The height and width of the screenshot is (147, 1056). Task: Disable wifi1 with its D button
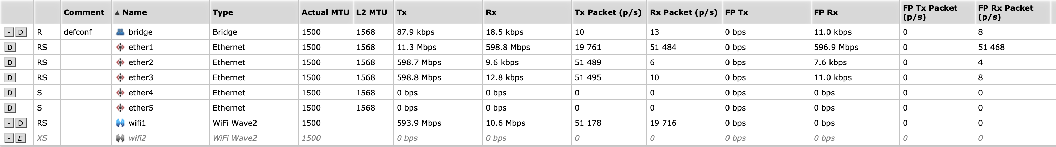pyautogui.click(x=20, y=123)
